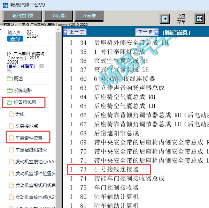Go to next page with 下一页
This screenshot has height=208, width=209.
[x=147, y=32]
